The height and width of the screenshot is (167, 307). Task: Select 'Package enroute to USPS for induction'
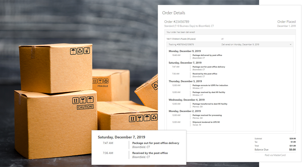coord(210,85)
